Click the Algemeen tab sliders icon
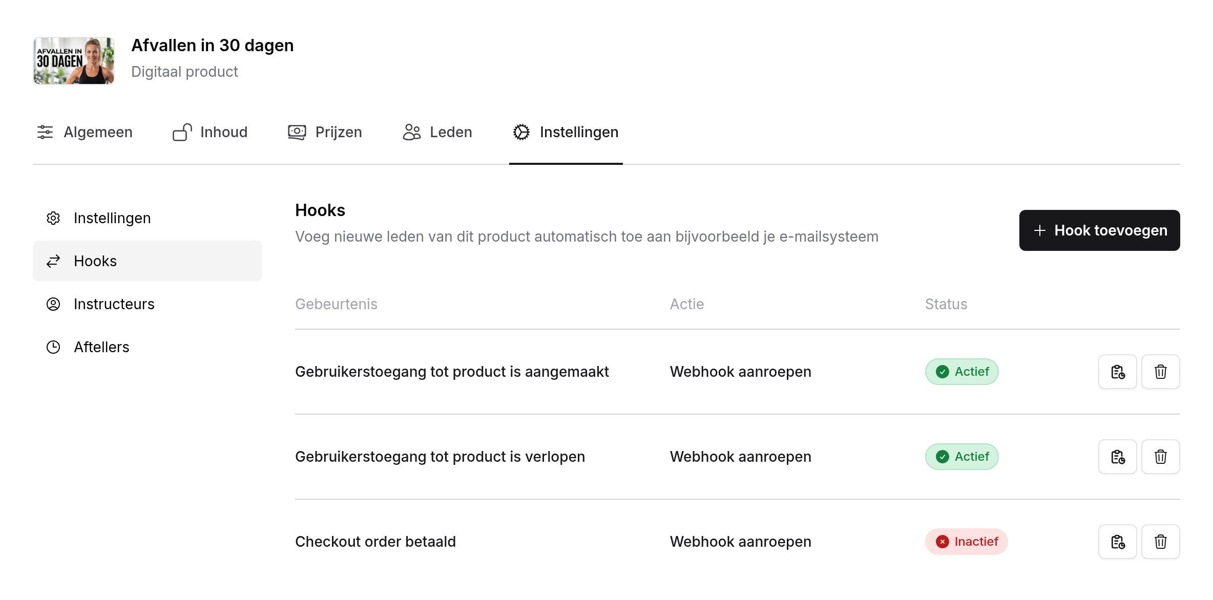This screenshot has width=1213, height=600. 45,132
